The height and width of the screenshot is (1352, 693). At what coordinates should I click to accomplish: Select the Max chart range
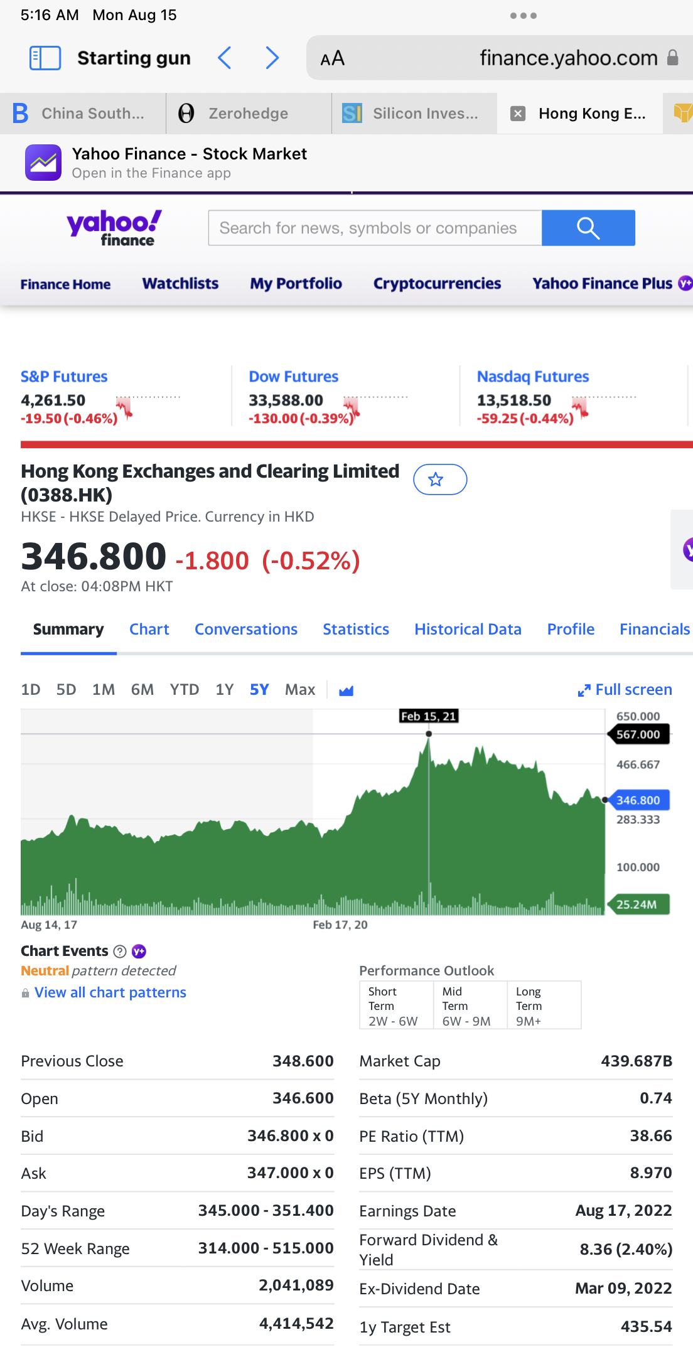[300, 690]
